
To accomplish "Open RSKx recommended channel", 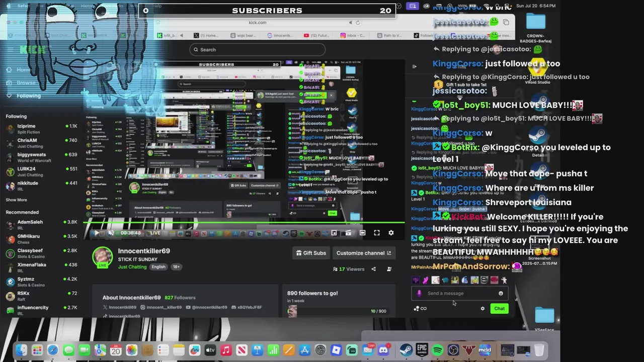I will coord(41,296).
